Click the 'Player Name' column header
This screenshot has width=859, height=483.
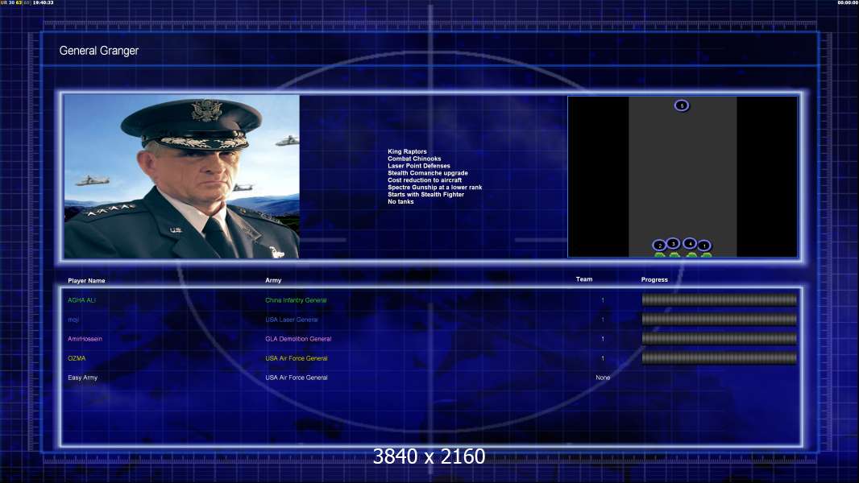(86, 281)
